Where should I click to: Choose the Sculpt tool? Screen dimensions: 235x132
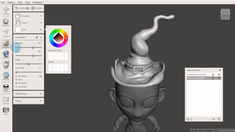click(x=6, y=44)
